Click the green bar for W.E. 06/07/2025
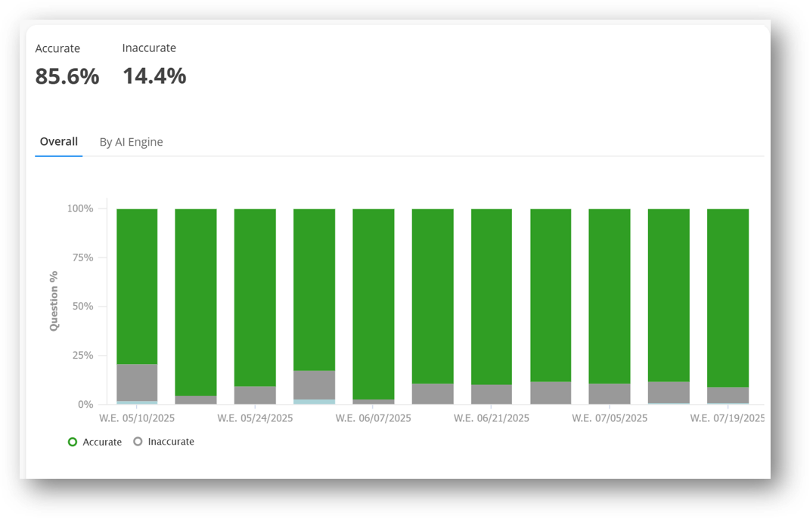This screenshot has width=810, height=518. [x=374, y=302]
